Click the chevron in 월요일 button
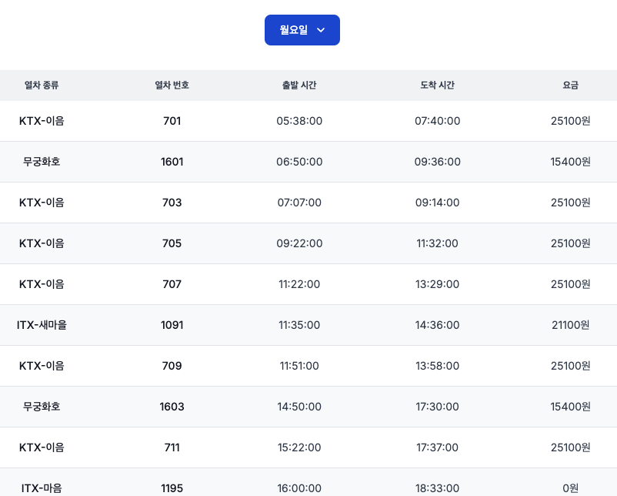The image size is (617, 496). (321, 30)
